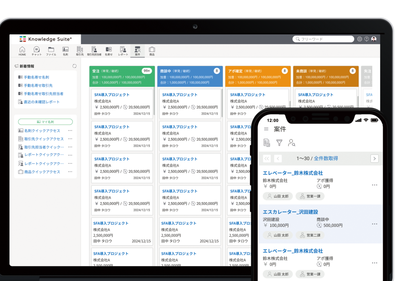Viewport: 395px width, 281px height.
Task: Click the フリーワード search field
Action: 323,39
